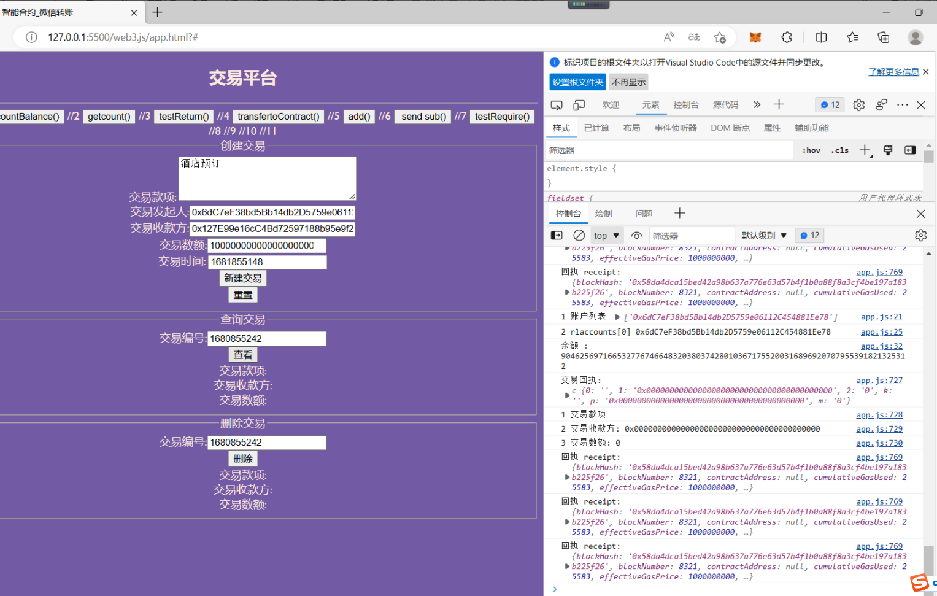Screen dimensions: 937x596
Task: Open the top JavaScript context dropdown
Action: coord(606,235)
